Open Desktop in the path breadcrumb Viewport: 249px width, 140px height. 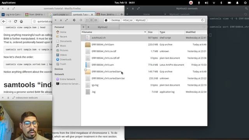point(116,20)
